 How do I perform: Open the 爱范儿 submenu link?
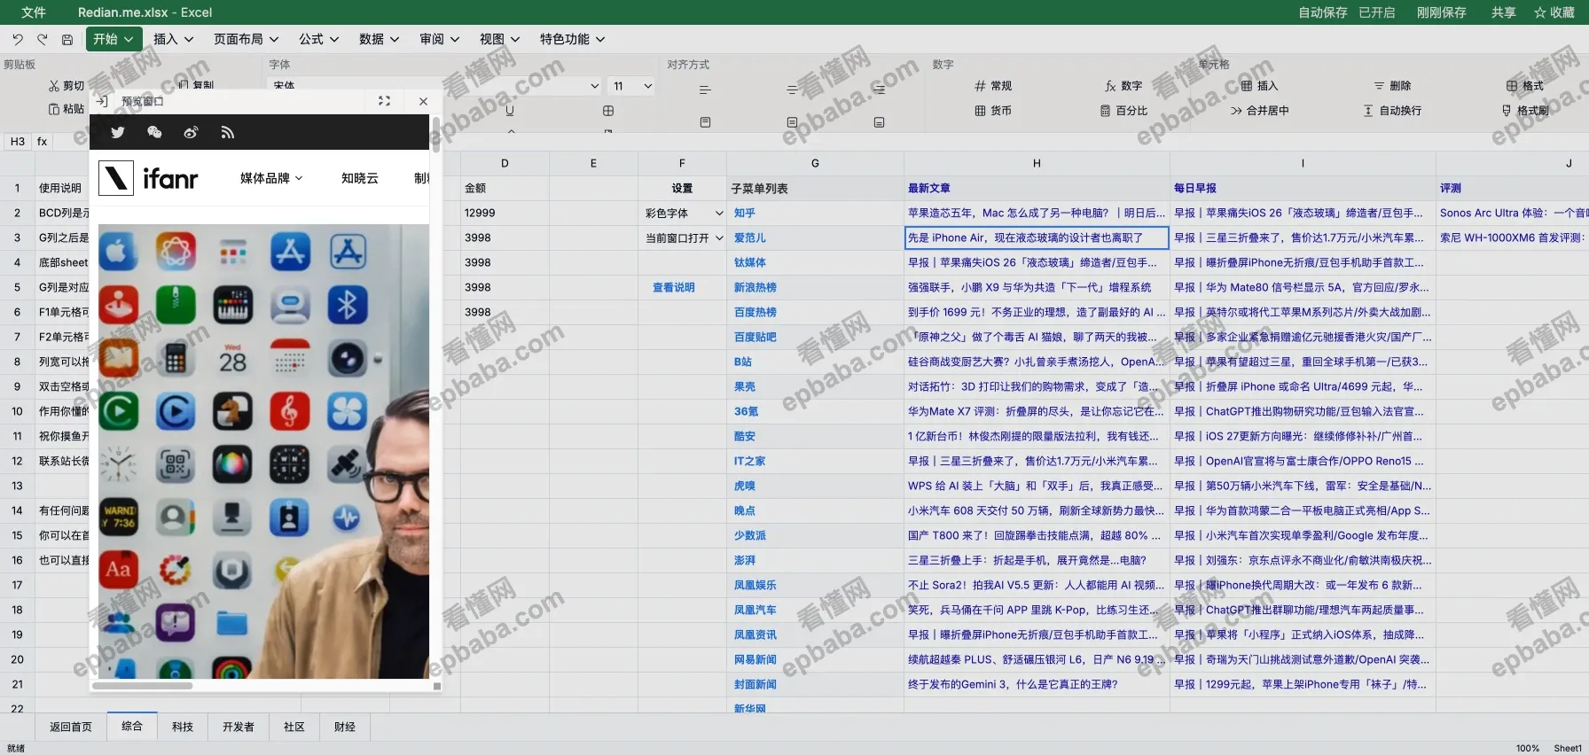point(750,237)
